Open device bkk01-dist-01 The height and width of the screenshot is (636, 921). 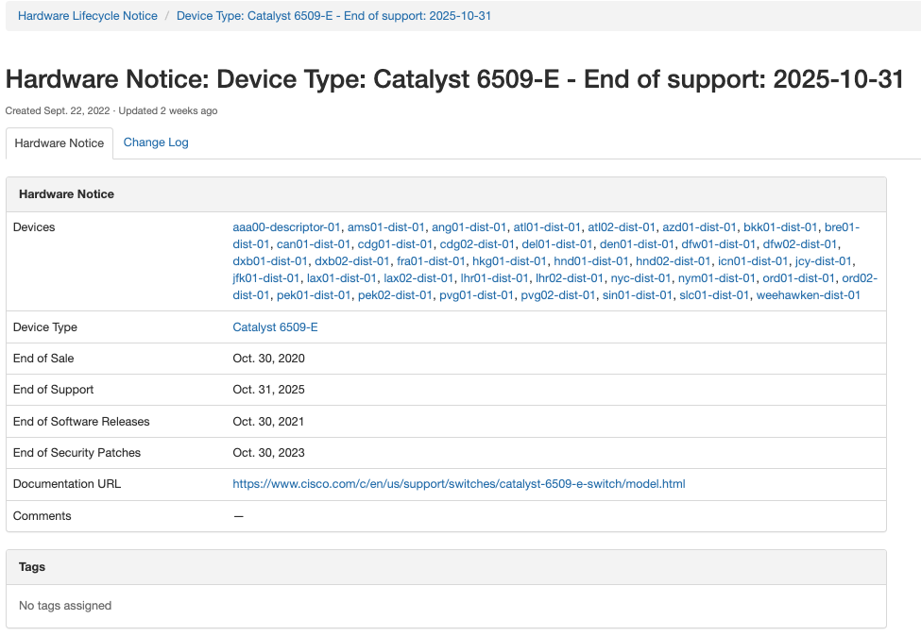pyautogui.click(x=780, y=227)
